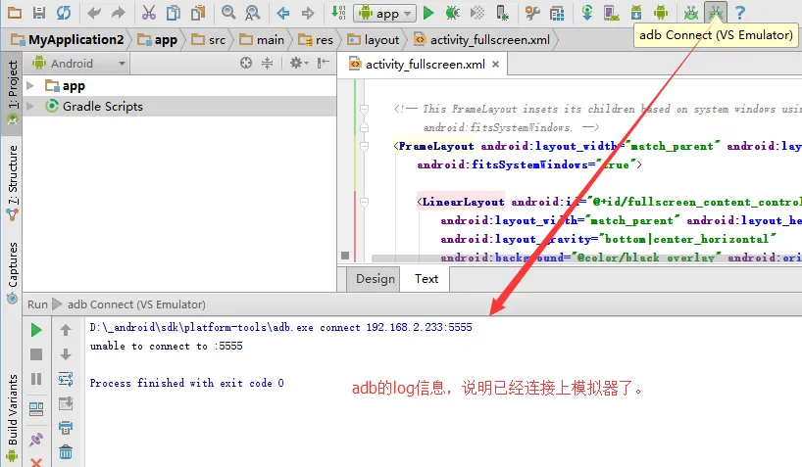The image size is (802, 467).
Task: Select the app breadcrumb
Action: 158,39
